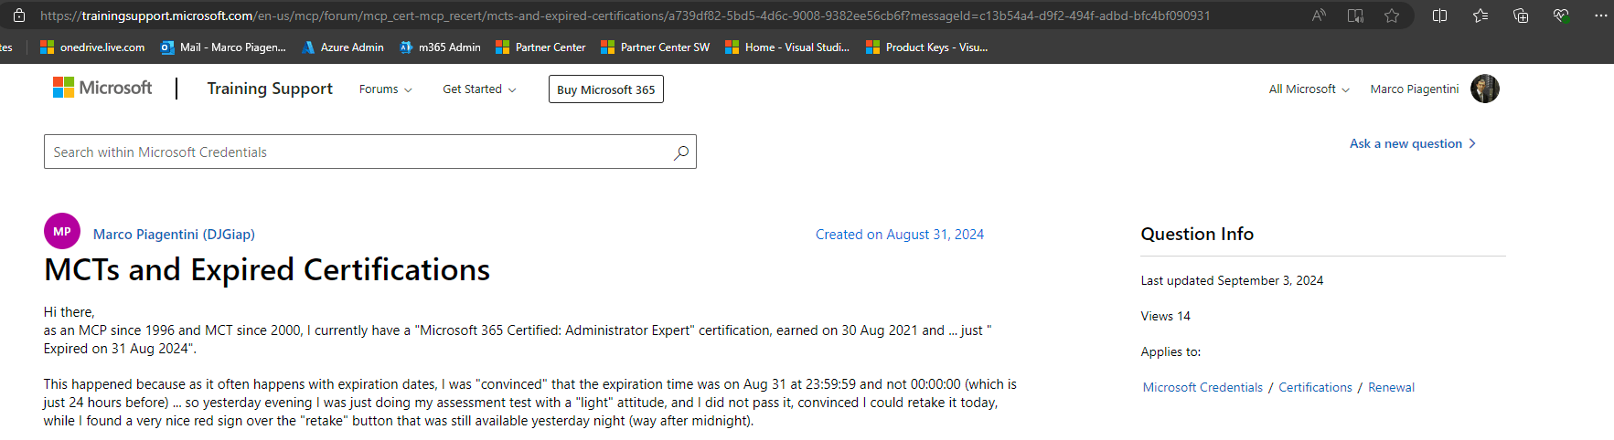Image resolution: width=1614 pixels, height=440 pixels.
Task: Click Marco Piagentini profile picture
Action: click(1484, 89)
